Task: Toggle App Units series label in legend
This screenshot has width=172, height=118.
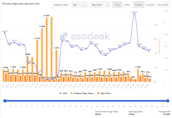Action: coord(106,93)
